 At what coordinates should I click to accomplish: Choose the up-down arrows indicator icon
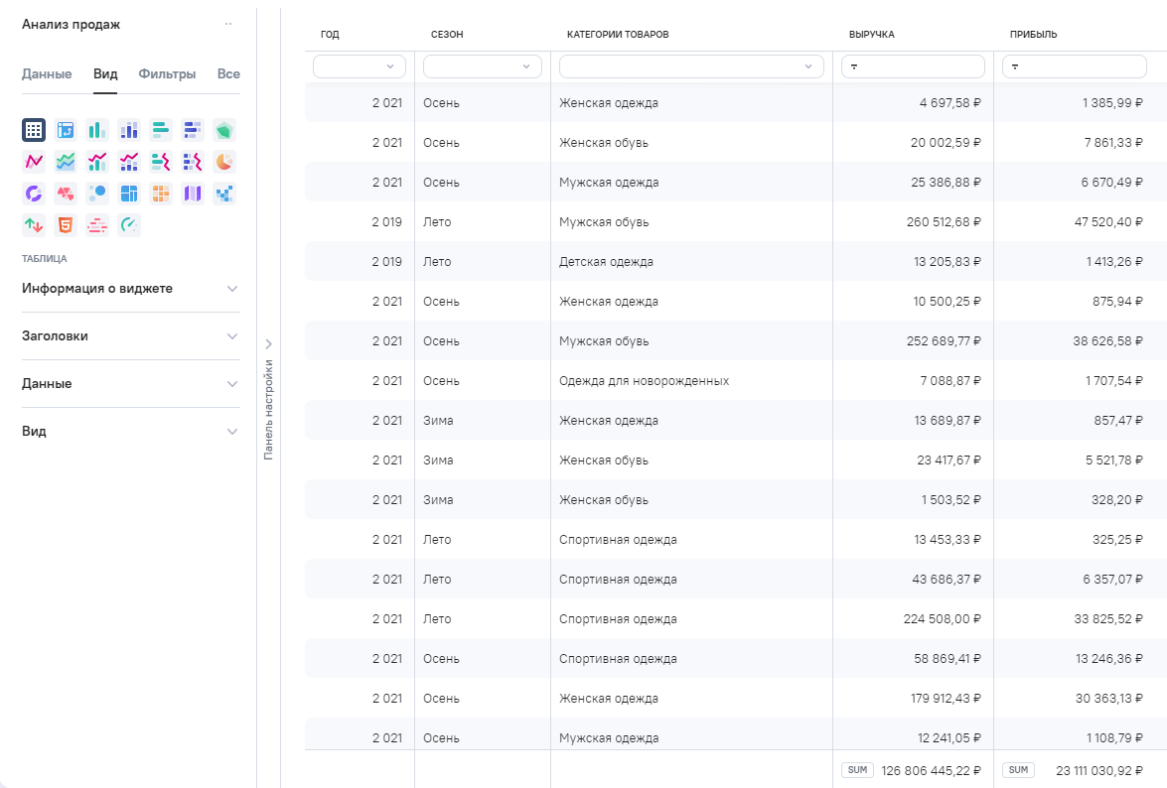[x=34, y=225]
